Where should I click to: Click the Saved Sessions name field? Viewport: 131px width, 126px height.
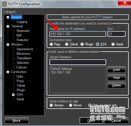[x=78, y=62]
